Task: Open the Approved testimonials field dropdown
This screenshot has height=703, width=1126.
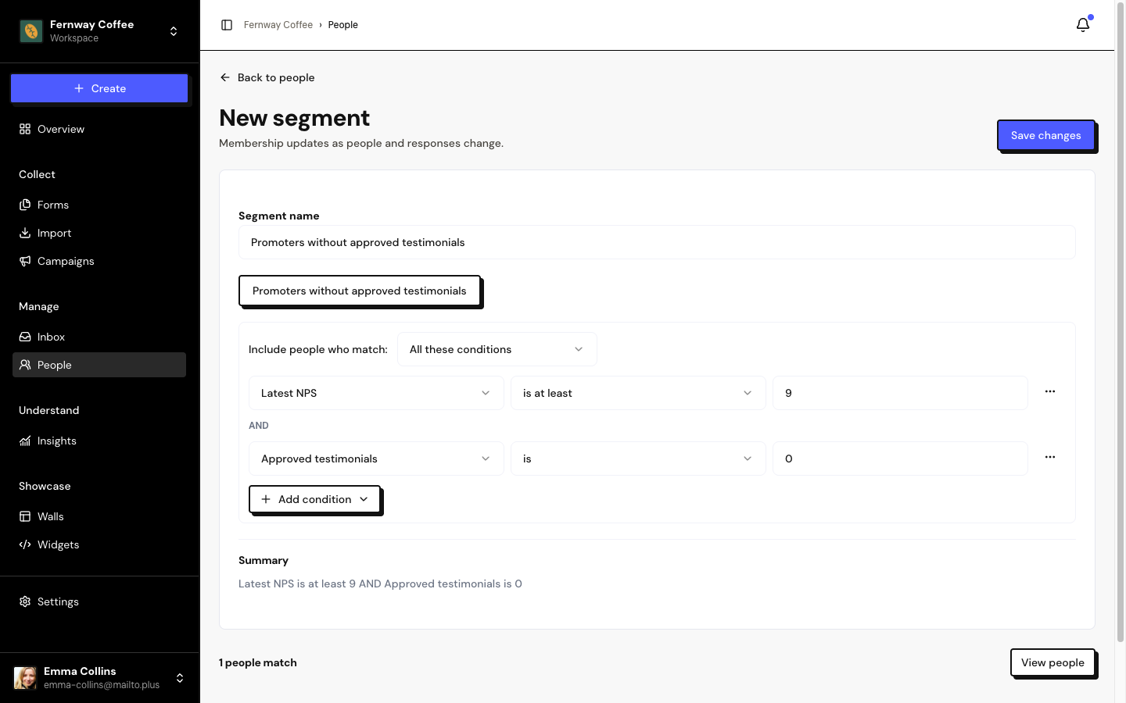Action: pyautogui.click(x=376, y=459)
